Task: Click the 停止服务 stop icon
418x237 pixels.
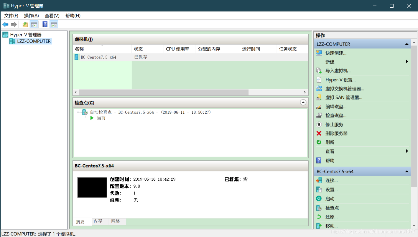Action: click(x=319, y=125)
